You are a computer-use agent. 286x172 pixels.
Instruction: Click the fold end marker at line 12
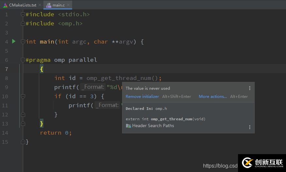[23, 114]
